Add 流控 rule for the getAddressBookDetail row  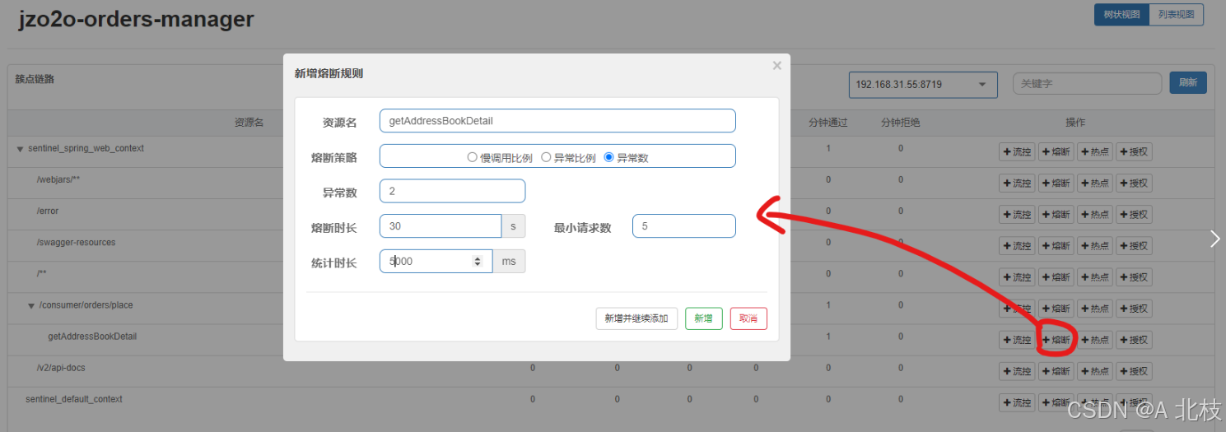coord(1017,339)
